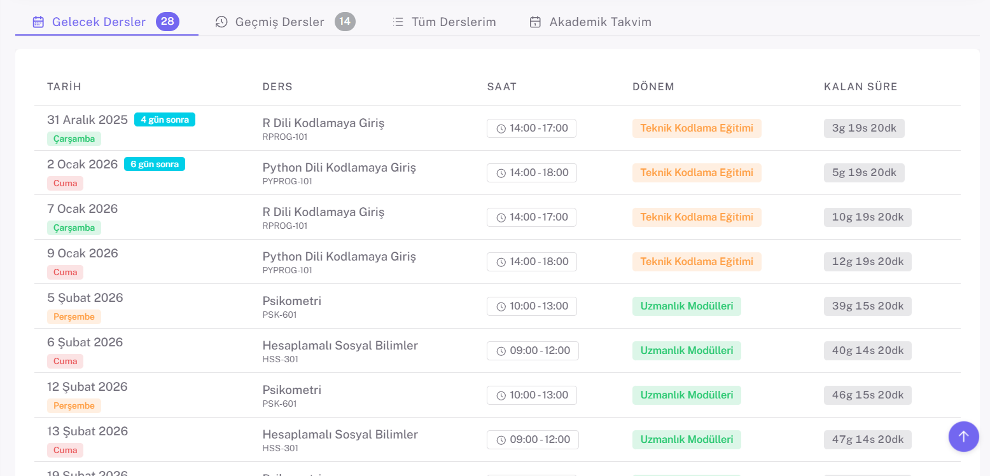
Task: Click the '4 gün sonra' badge
Action: pos(165,119)
